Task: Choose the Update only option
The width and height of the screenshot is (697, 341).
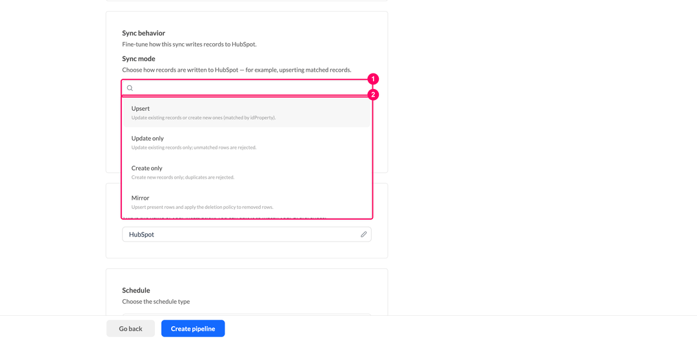Action: (247, 142)
